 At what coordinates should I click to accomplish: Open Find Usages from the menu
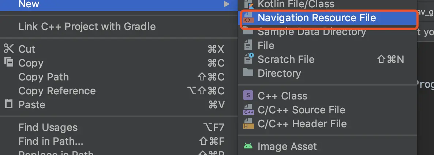point(48,127)
